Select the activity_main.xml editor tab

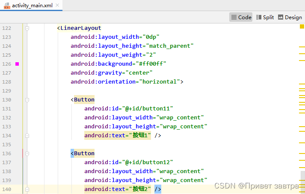click(31, 5)
